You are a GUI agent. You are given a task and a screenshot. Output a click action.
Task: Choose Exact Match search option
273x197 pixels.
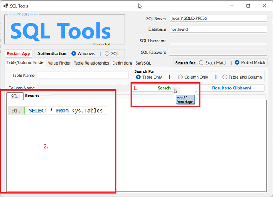(x=201, y=63)
